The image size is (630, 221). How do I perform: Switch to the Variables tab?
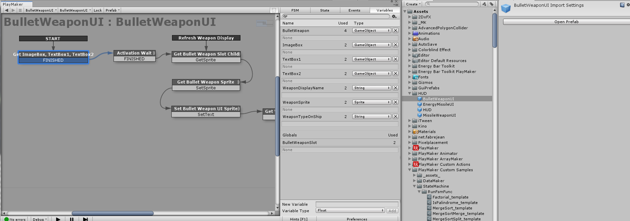(384, 10)
